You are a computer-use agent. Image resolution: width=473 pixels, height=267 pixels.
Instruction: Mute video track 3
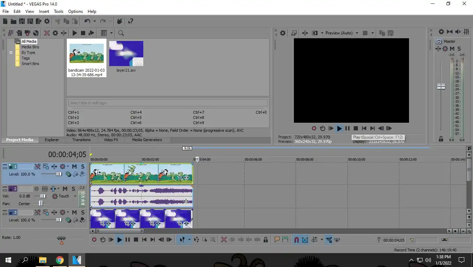(74, 212)
